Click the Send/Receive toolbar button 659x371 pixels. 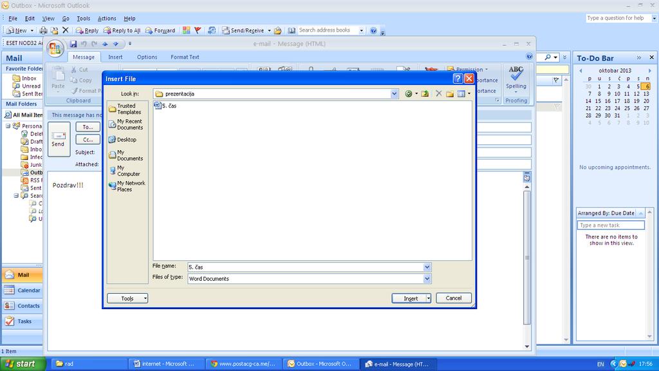(243, 30)
